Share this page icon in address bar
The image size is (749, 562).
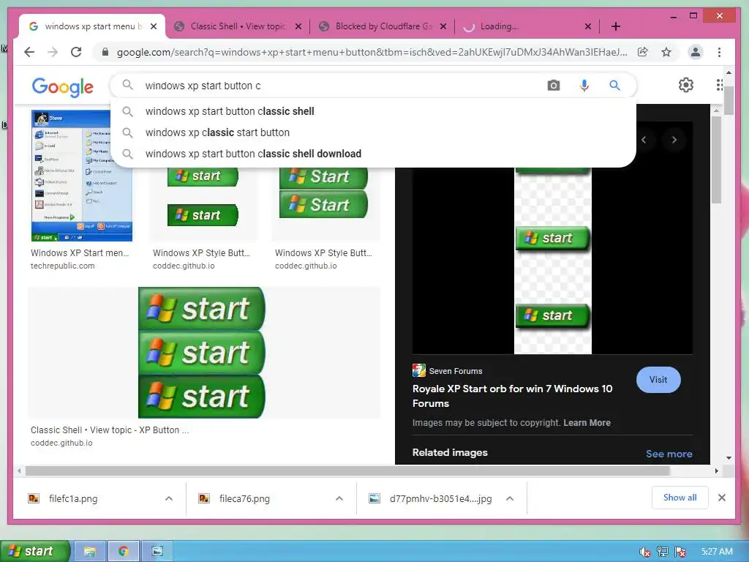tap(643, 52)
